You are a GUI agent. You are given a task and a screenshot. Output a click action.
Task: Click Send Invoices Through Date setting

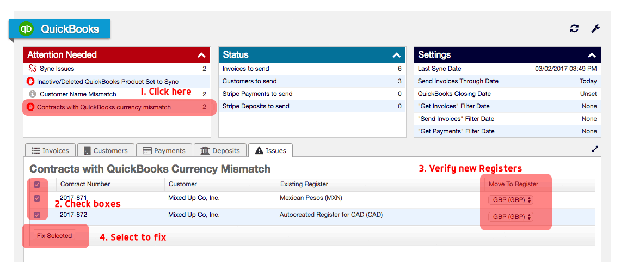coord(507,81)
